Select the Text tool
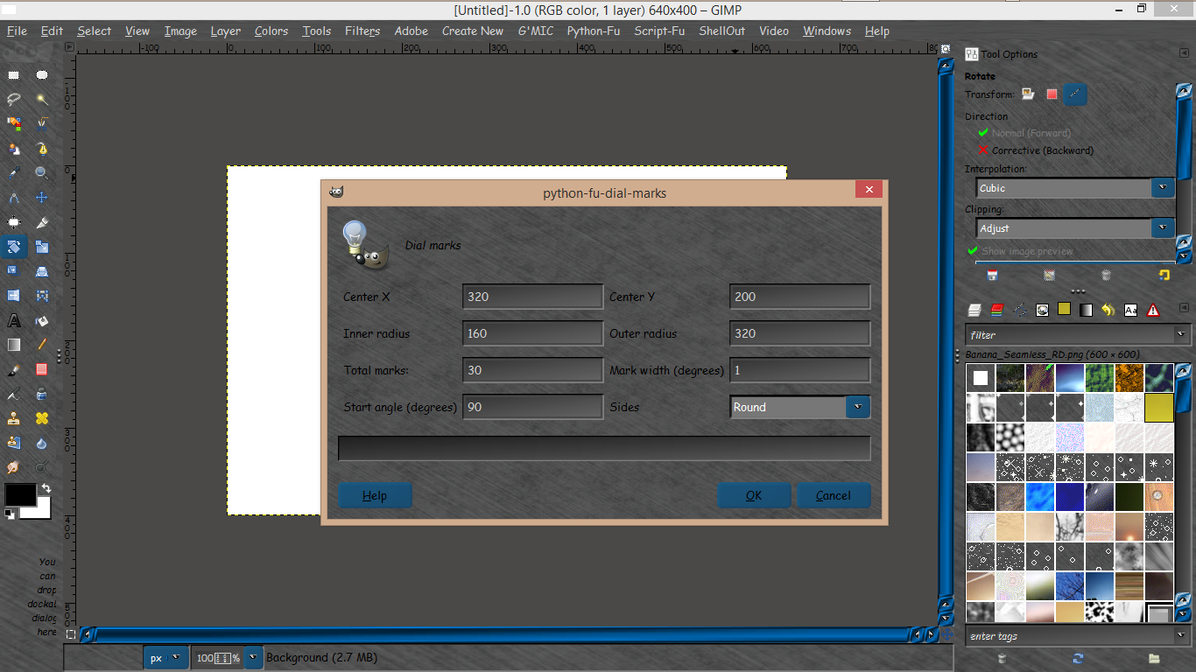Screen dimensions: 1196x672 (14, 321)
